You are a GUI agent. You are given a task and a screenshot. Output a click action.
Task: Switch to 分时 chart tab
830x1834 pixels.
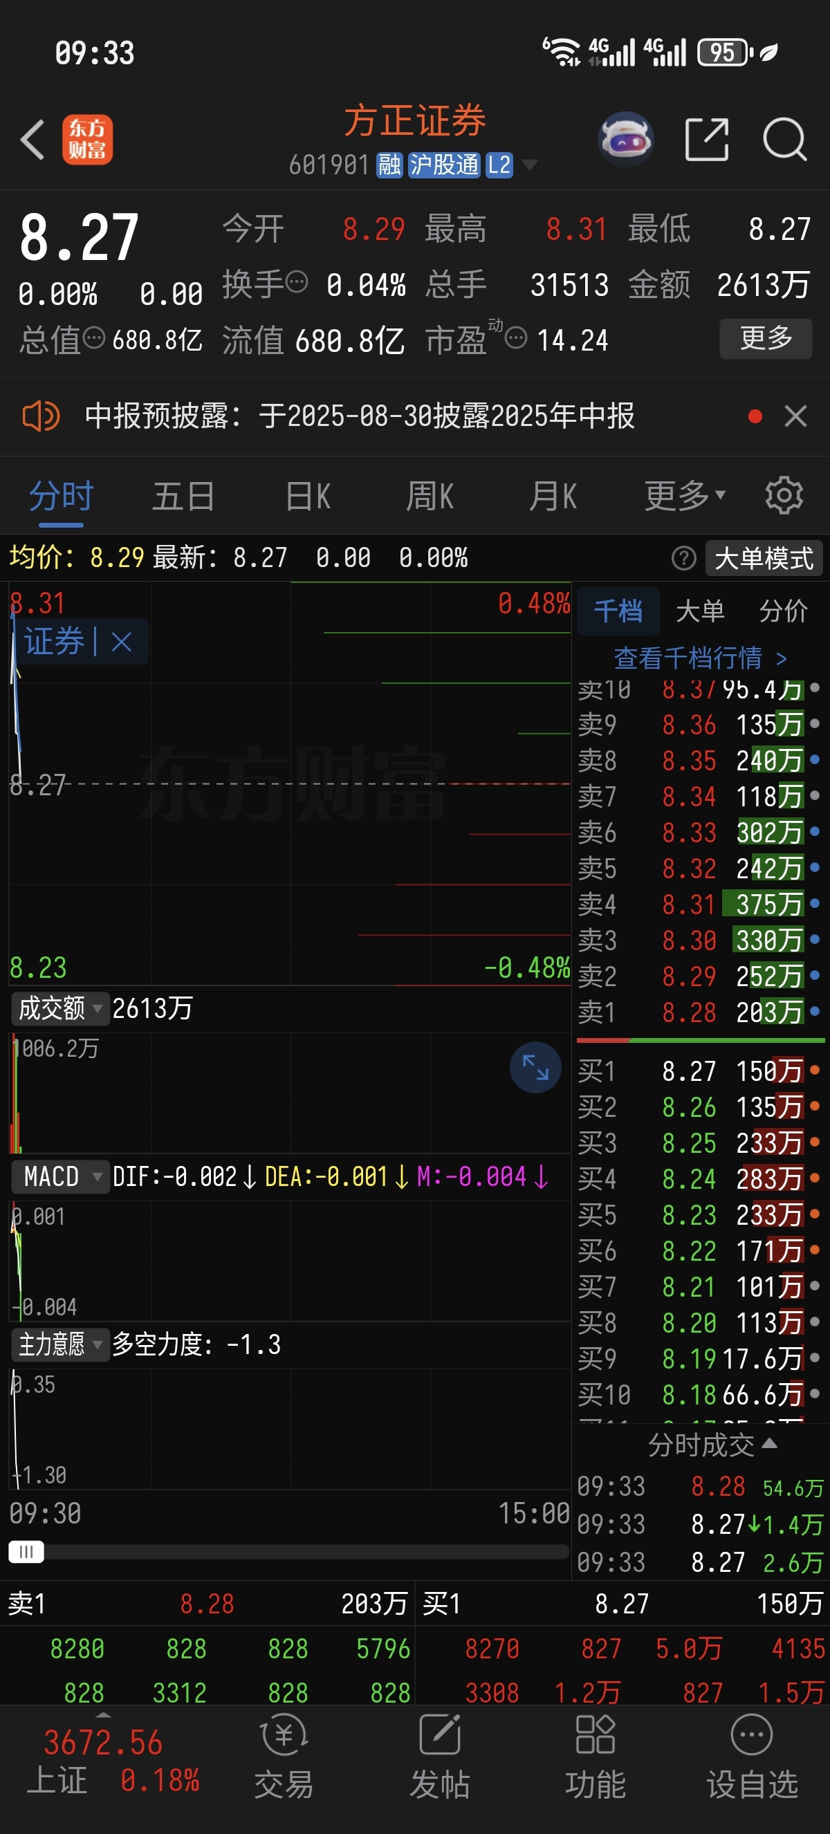[62, 496]
